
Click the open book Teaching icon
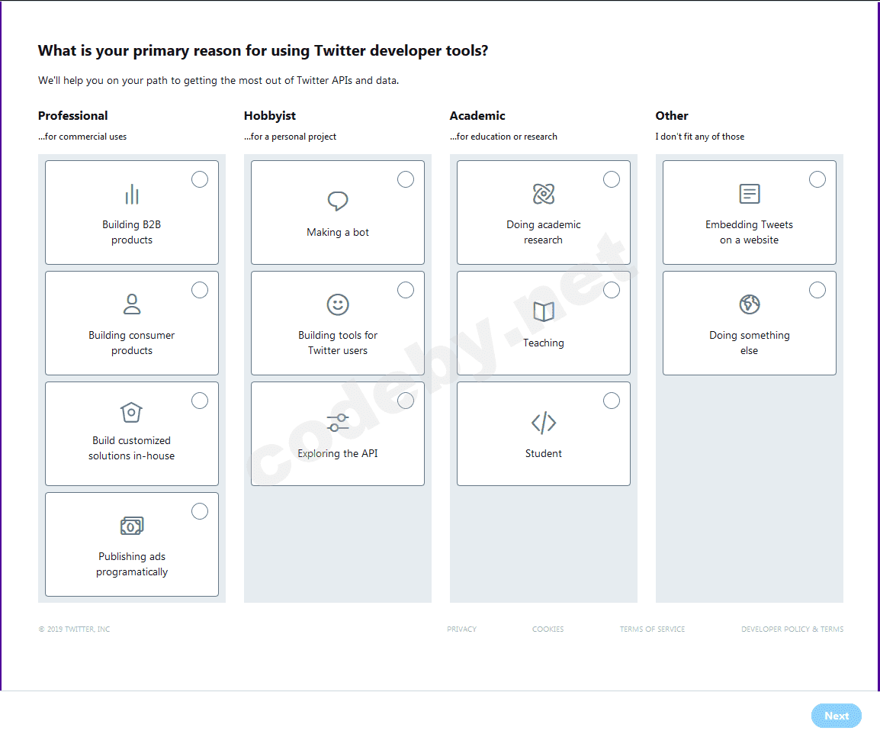pyautogui.click(x=544, y=311)
